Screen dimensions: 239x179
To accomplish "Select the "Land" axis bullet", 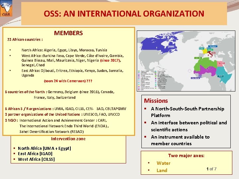I will coord(162,170).
